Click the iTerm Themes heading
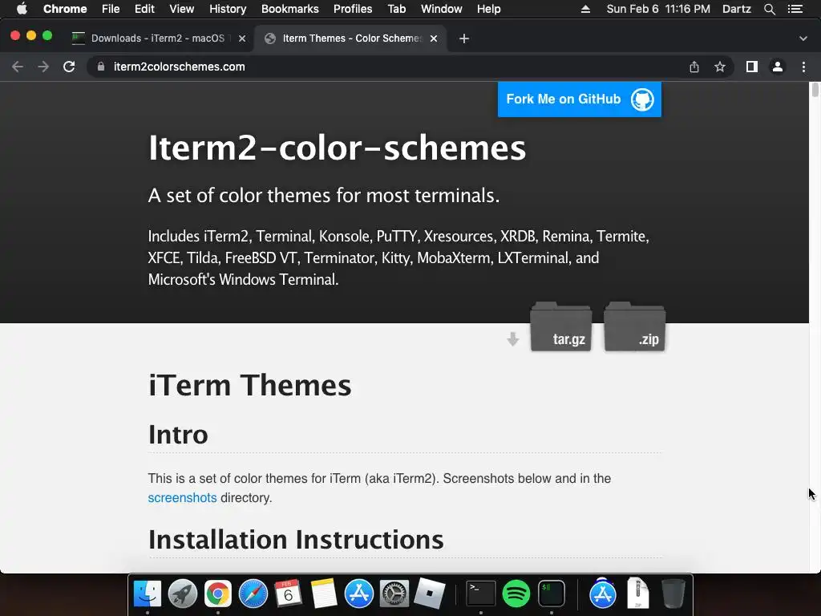Image resolution: width=821 pixels, height=616 pixels. click(250, 386)
